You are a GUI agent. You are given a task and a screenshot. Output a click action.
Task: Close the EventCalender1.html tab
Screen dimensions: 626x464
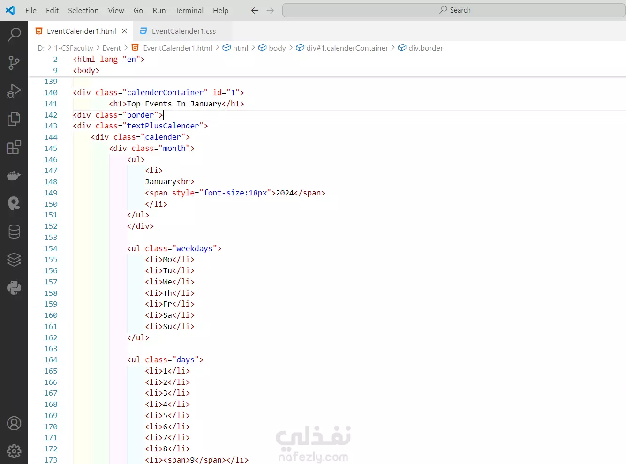[124, 31]
